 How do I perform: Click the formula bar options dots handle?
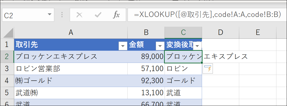[x=62, y=15]
